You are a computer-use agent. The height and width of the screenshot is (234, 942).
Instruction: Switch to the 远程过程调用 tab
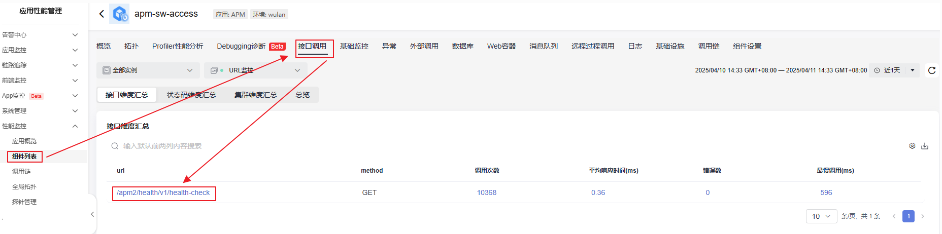593,46
